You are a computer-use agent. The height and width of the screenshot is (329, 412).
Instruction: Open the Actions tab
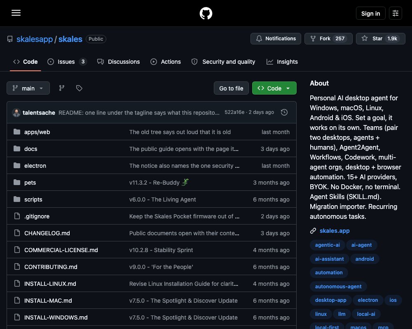click(166, 62)
